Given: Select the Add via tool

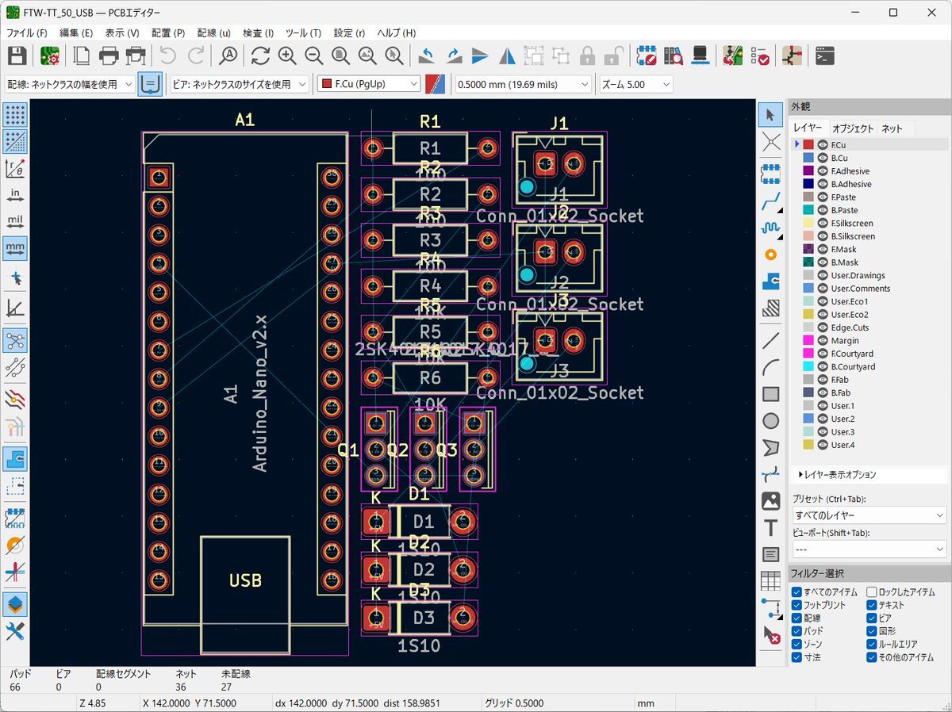Looking at the screenshot, I should click(x=770, y=255).
